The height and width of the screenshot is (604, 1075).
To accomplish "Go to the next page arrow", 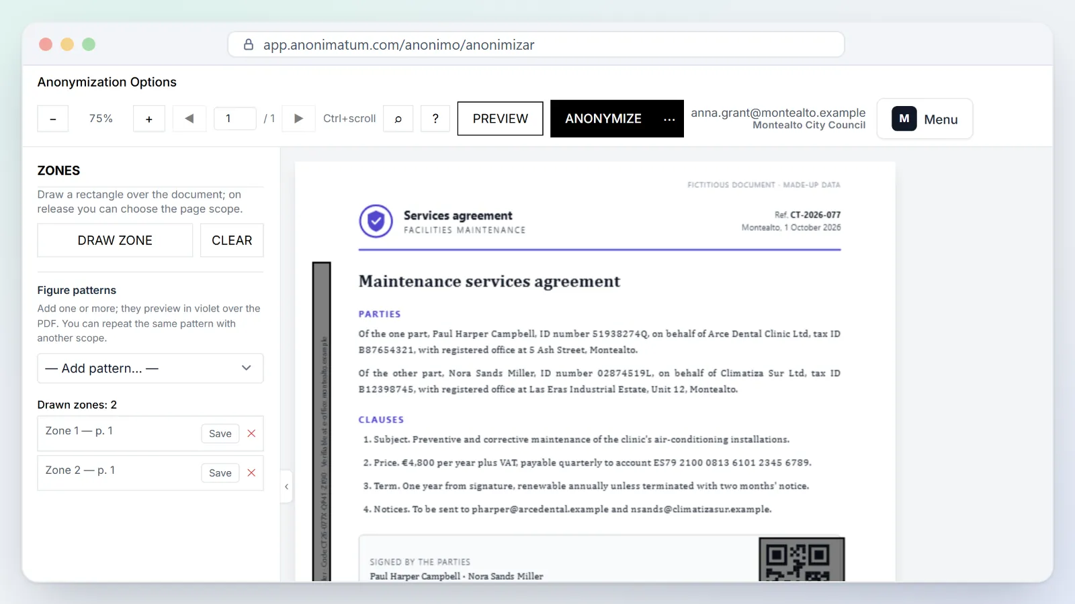I will (x=299, y=119).
